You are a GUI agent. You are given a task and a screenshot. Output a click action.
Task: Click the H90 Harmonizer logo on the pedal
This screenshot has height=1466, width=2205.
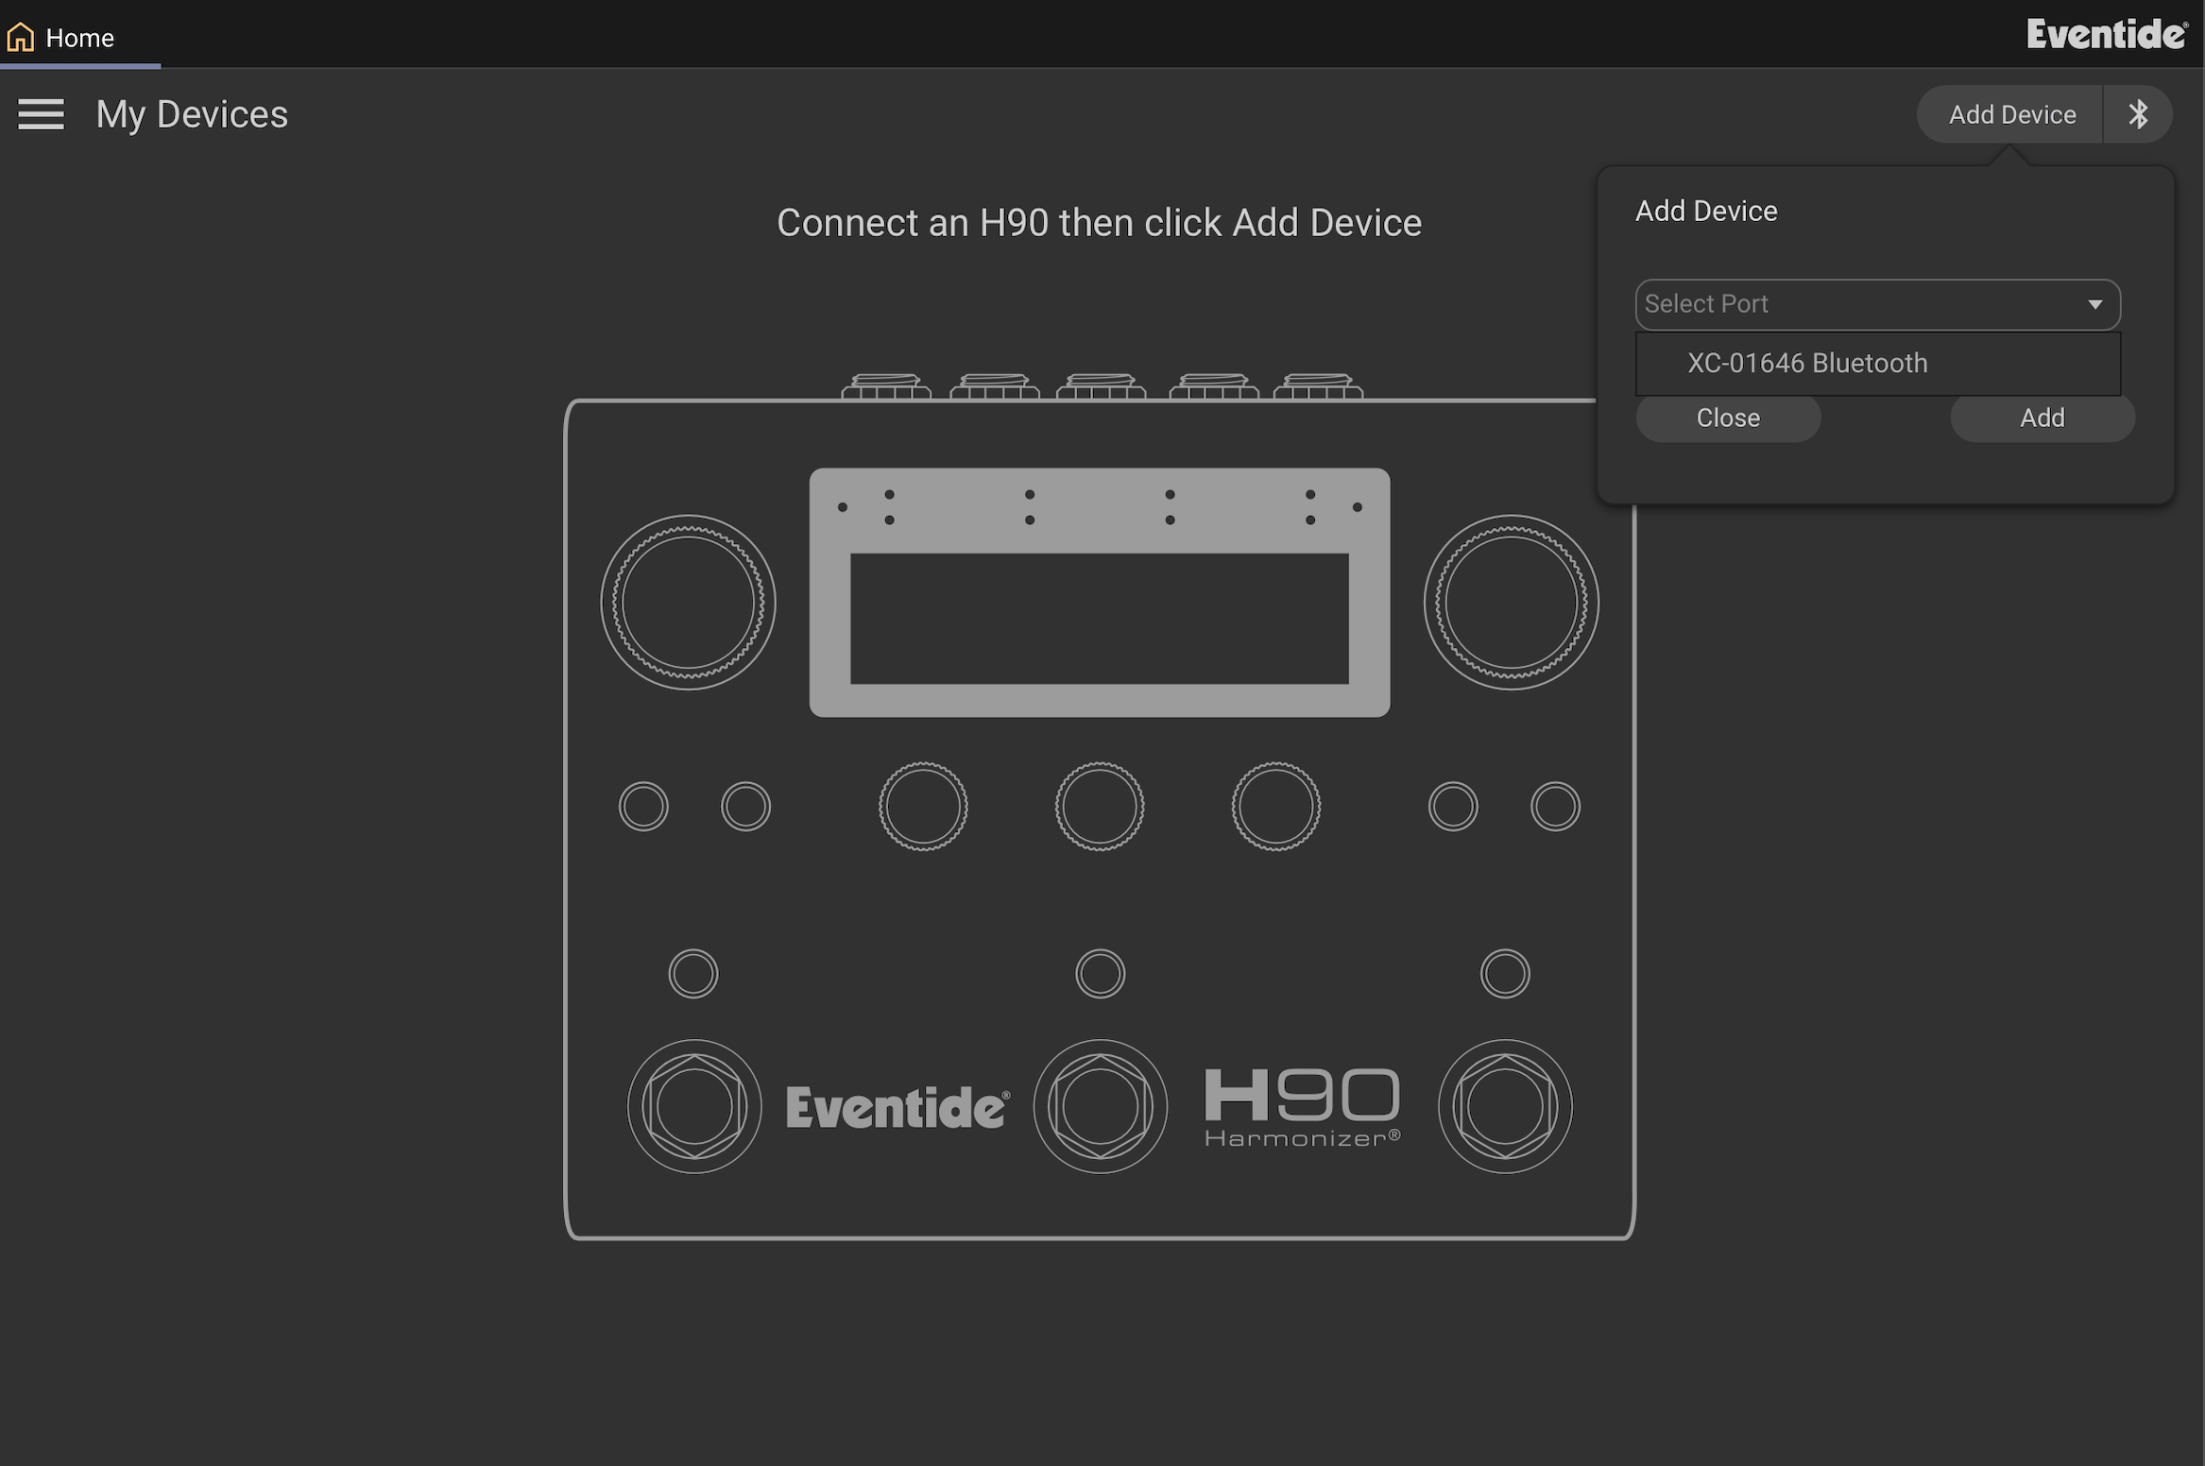point(1302,1106)
